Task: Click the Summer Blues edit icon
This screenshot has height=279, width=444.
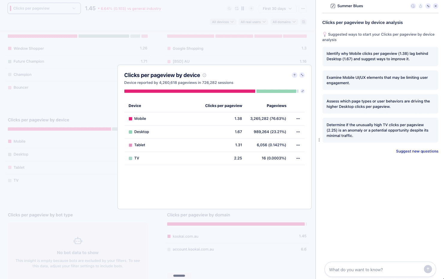Action: pyautogui.click(x=333, y=6)
